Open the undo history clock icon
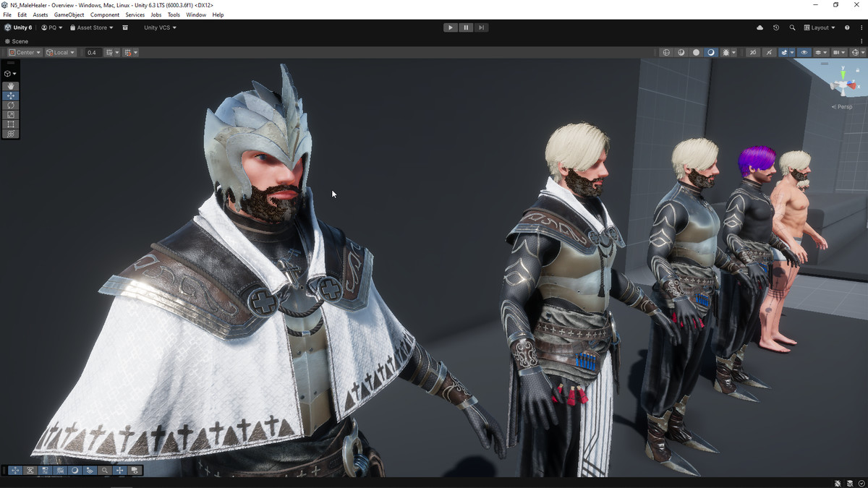 (x=776, y=27)
